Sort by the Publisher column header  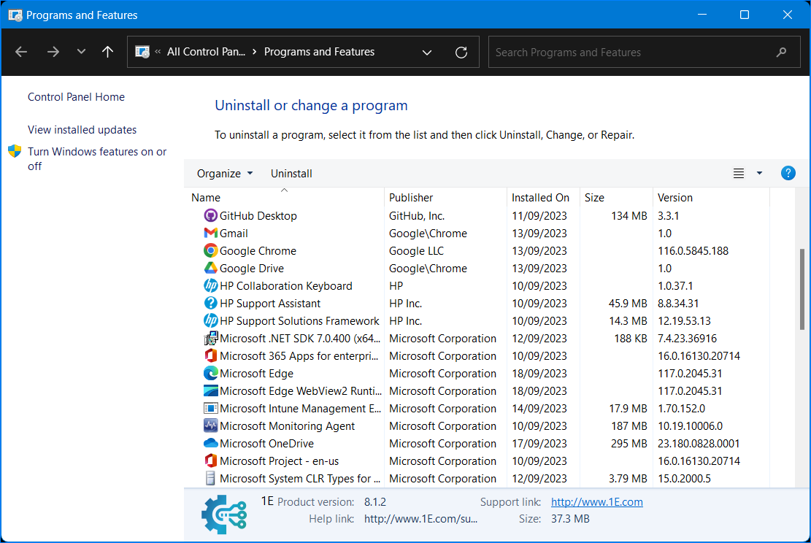coord(411,198)
